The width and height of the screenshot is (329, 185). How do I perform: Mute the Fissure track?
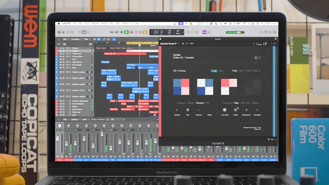tap(61, 48)
